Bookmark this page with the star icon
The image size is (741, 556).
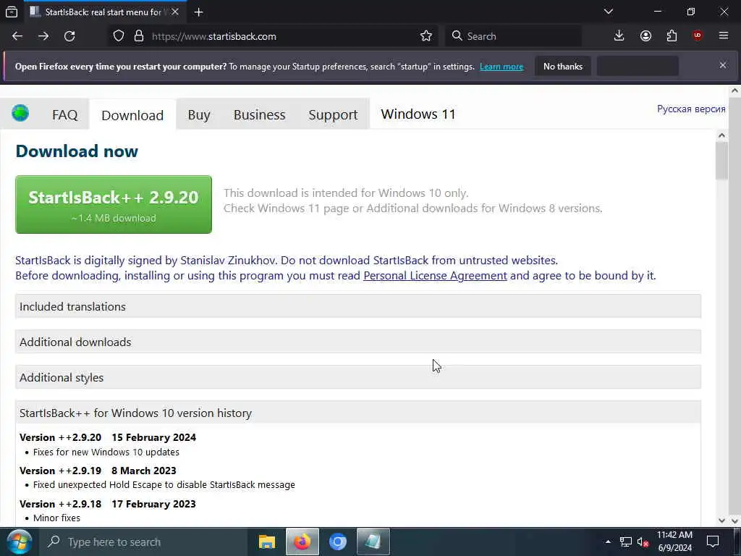(x=426, y=36)
